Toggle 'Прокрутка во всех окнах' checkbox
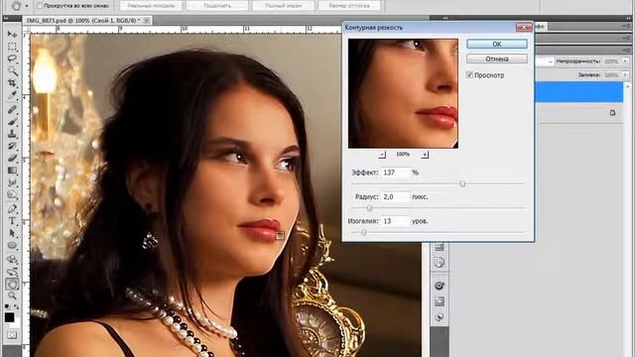This screenshot has height=357, width=635. point(40,6)
